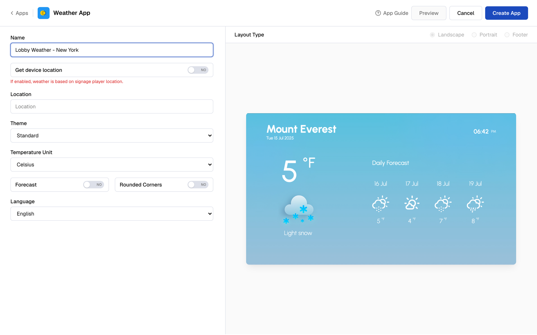Open the Theme dropdown set to Standard

click(x=112, y=135)
